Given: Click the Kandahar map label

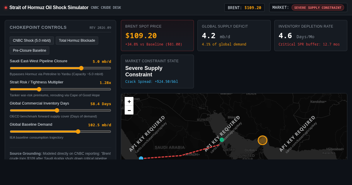Looking at the screenshot, I should click(318, 102).
